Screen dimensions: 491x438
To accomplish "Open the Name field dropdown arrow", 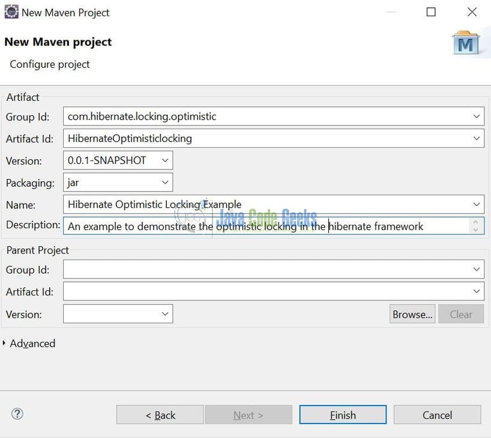I will pos(476,204).
